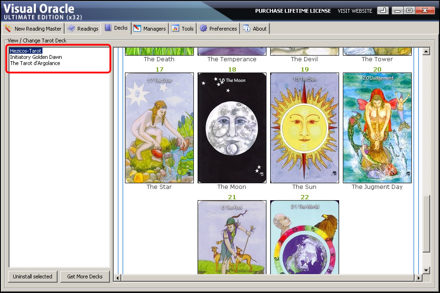Click the Preferences gear icon
The width and height of the screenshot is (440, 293).
tap(203, 28)
